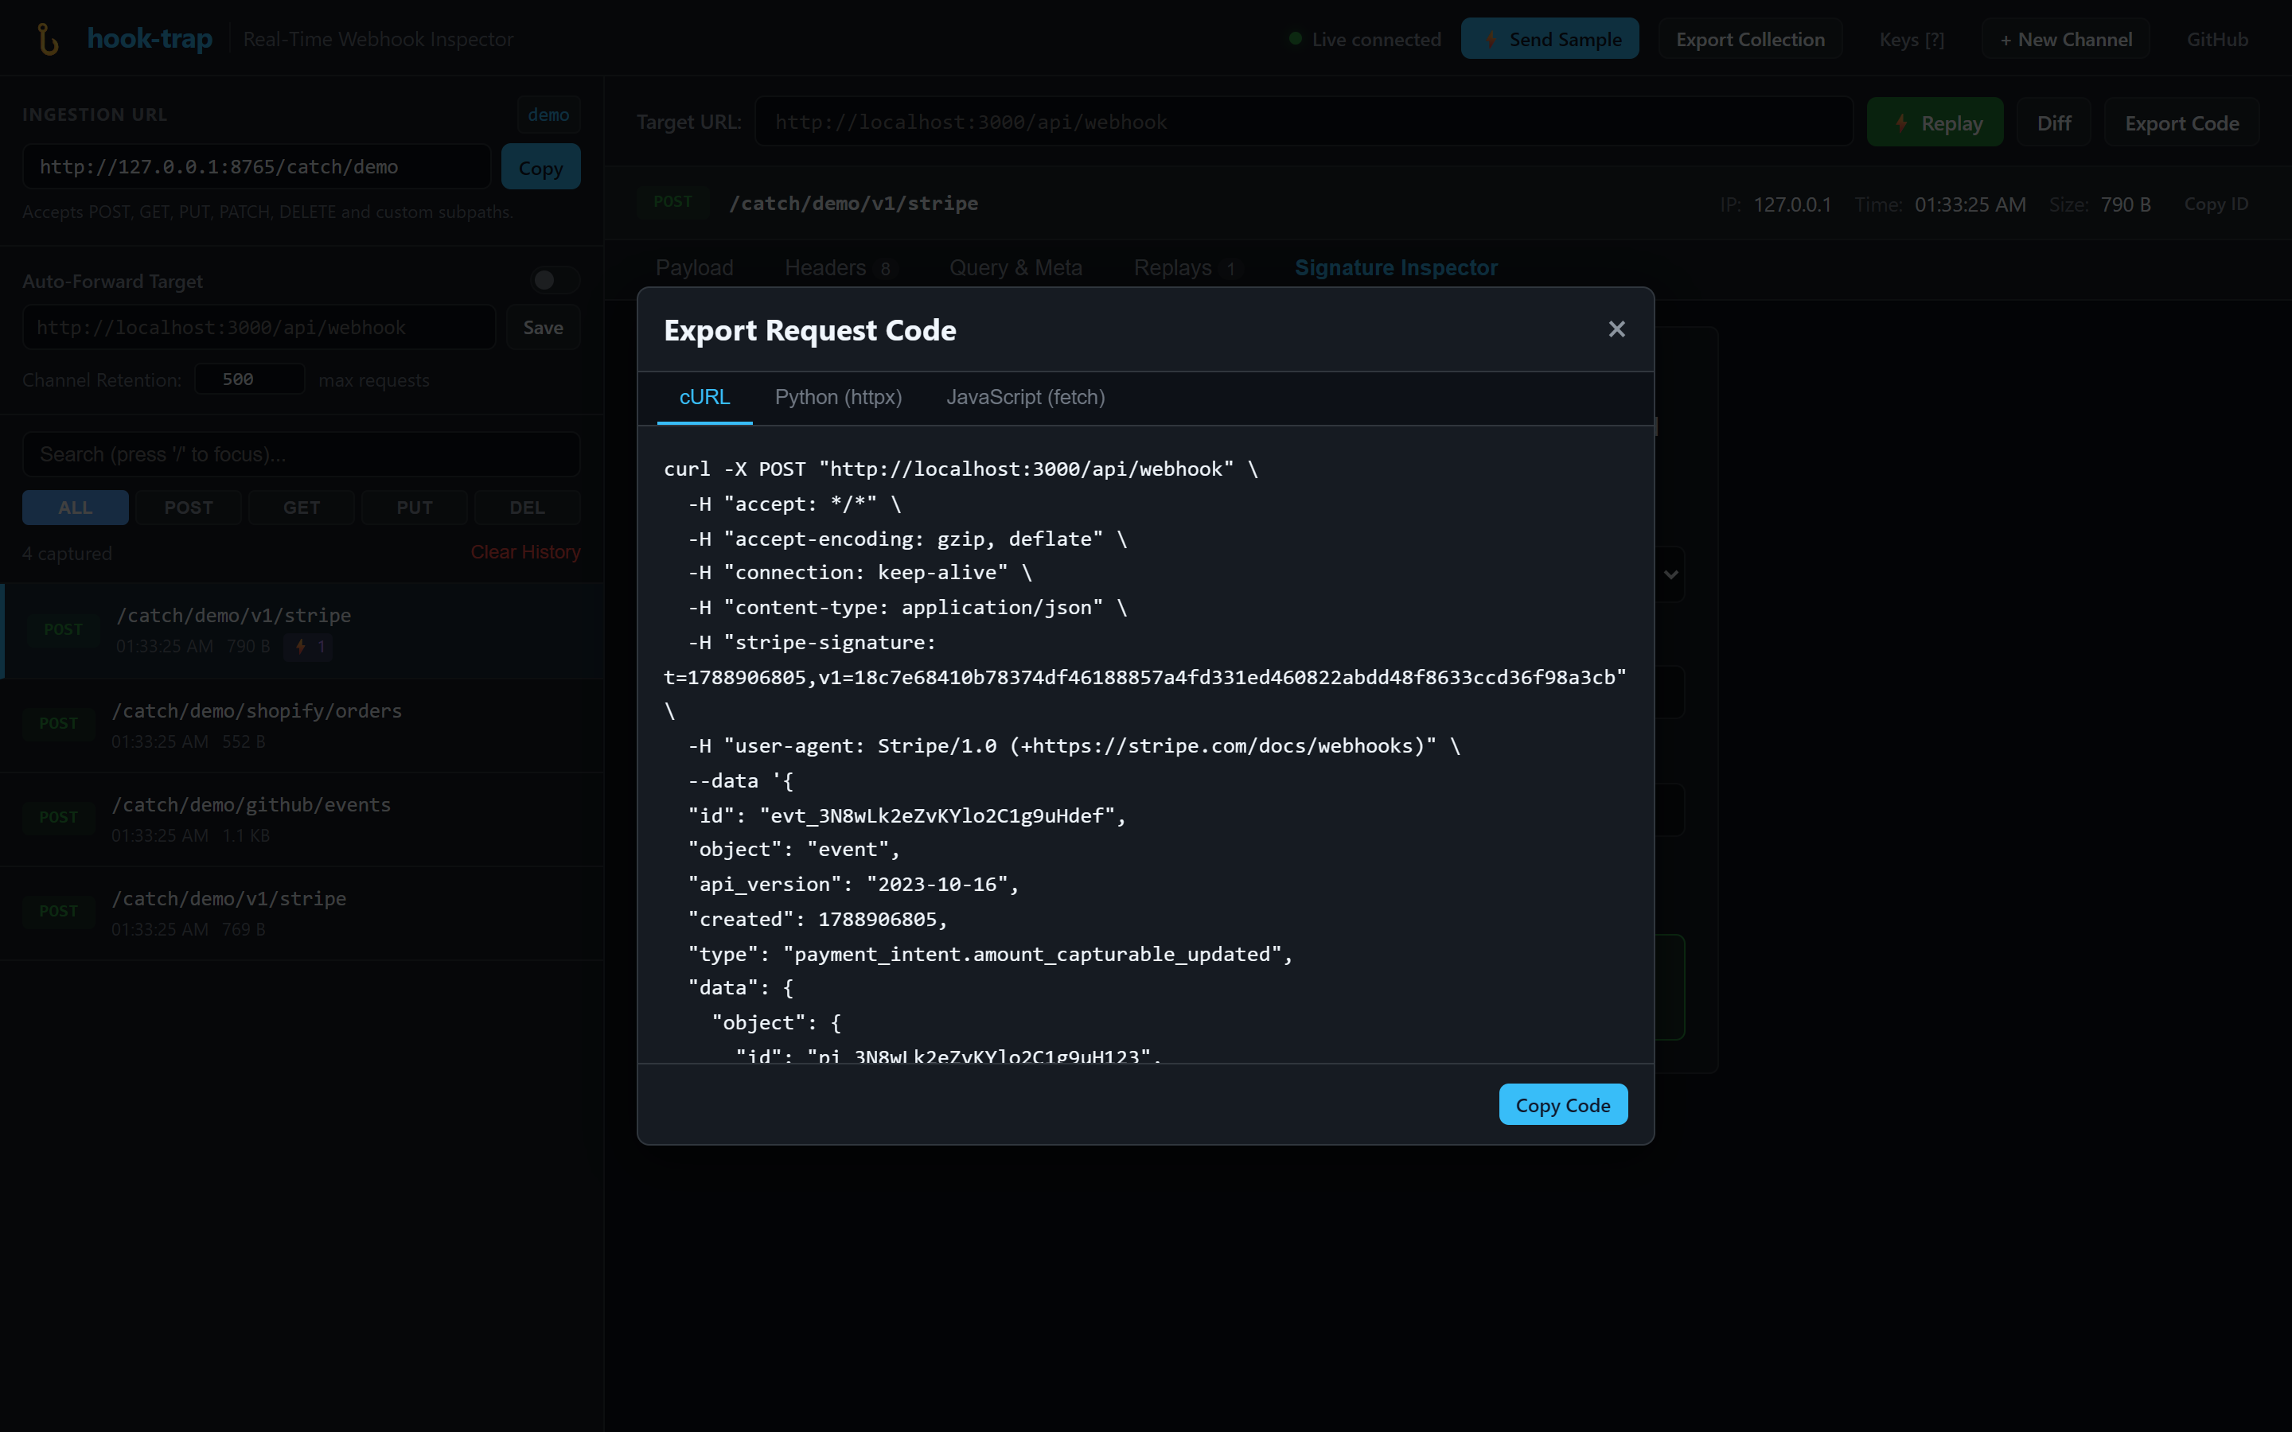Close the Export Request Code dialog

tap(1616, 329)
